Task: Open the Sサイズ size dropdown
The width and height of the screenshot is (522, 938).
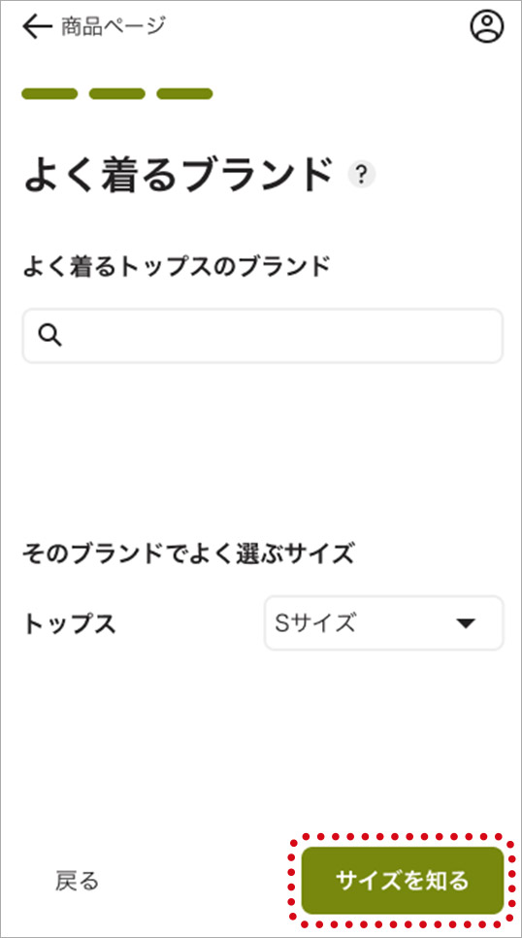Action: tap(384, 622)
